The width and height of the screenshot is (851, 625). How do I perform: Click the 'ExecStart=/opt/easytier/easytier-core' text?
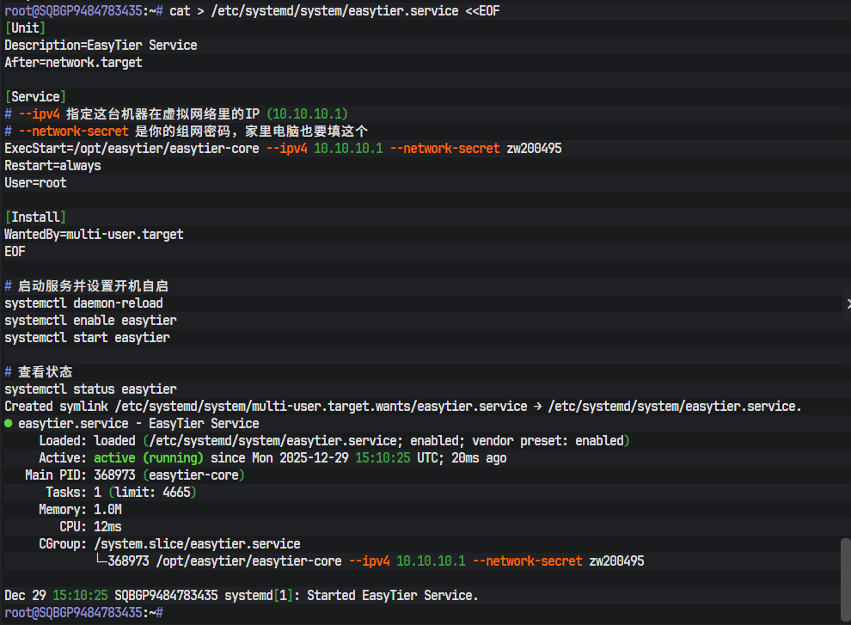point(132,148)
